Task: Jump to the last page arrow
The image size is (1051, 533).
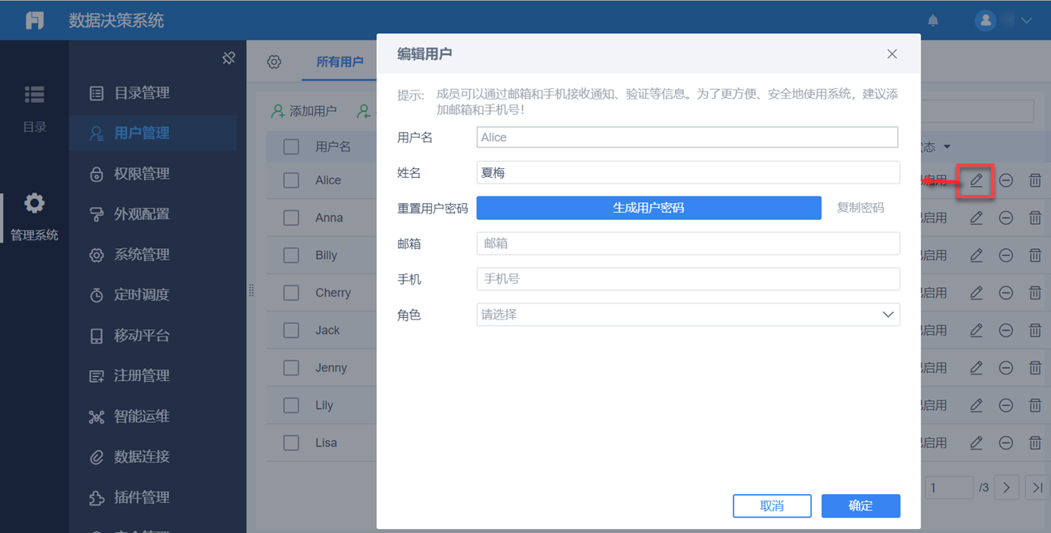Action: (1037, 488)
